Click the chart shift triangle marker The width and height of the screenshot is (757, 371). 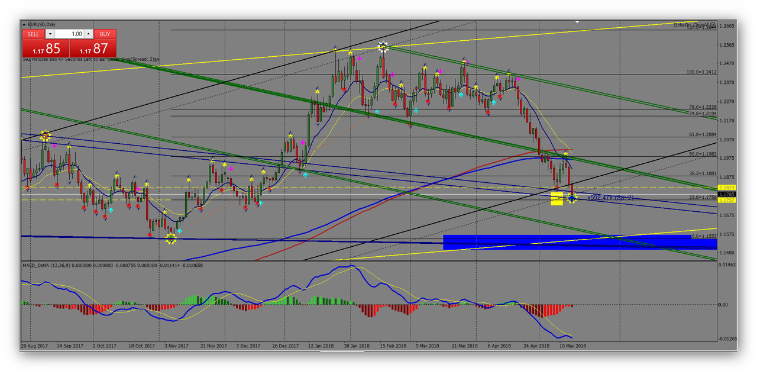coord(577,22)
